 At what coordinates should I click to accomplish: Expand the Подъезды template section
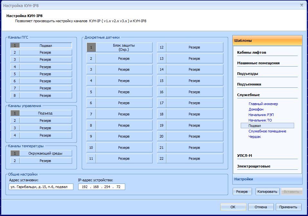[247, 74]
